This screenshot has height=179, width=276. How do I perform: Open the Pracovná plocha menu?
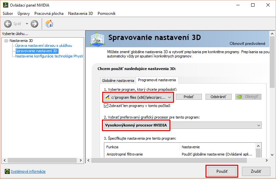coord(49,14)
